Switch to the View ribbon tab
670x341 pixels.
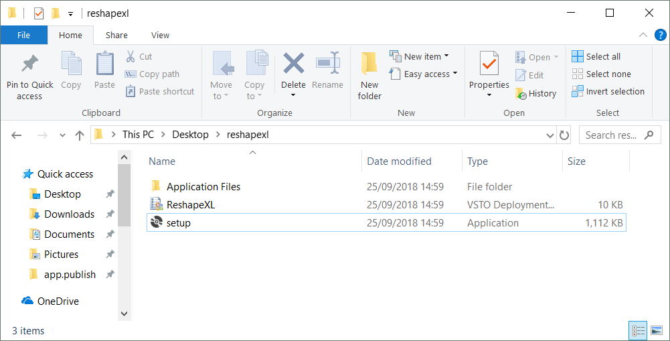click(x=160, y=35)
